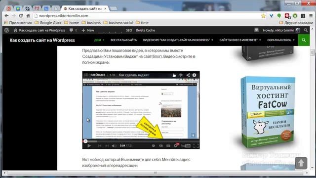316x178 pixels.
Task: Click the WordPress logo in admin bar
Action: pos(6,30)
